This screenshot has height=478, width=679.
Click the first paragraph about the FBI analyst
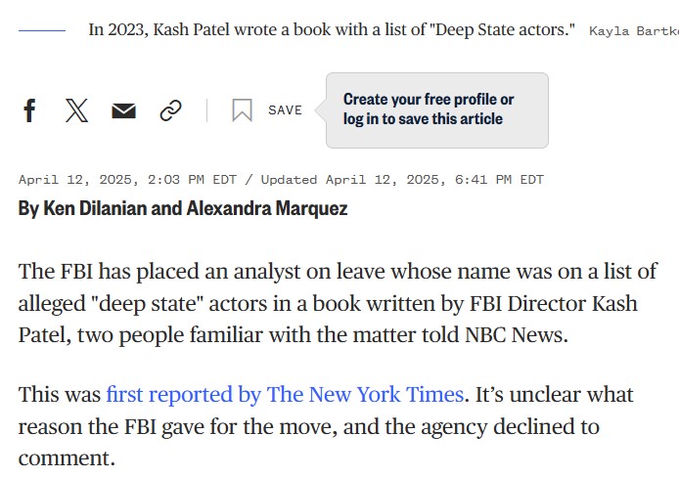(338, 303)
